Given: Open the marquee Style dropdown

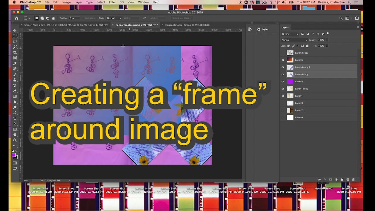Looking at the screenshot, I should [114, 18].
